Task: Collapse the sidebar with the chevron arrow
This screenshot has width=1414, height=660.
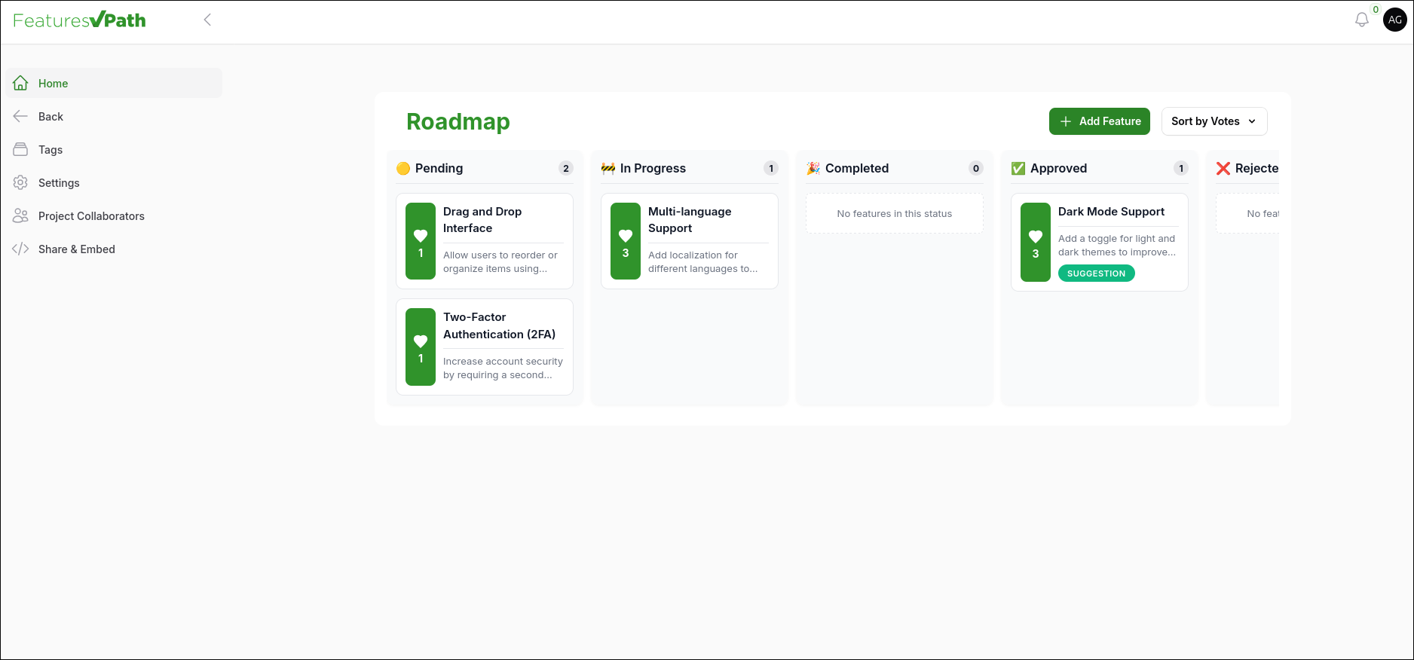Action: [x=207, y=20]
